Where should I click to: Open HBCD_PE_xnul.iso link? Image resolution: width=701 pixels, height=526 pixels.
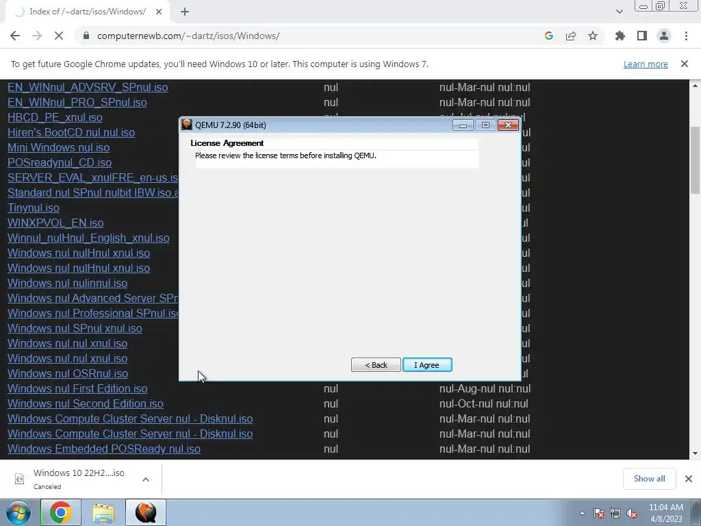(x=55, y=117)
